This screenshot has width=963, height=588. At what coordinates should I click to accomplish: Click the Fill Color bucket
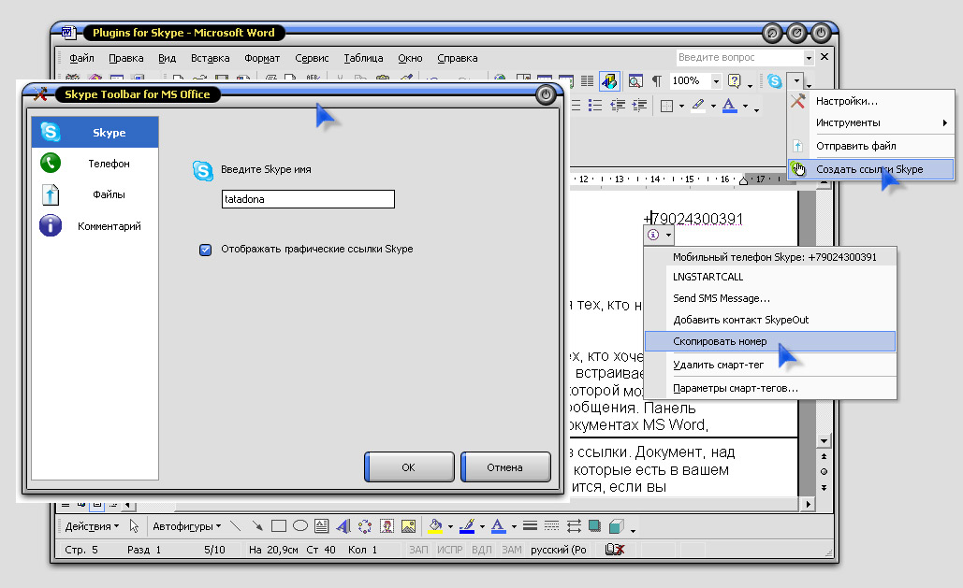[x=435, y=526]
